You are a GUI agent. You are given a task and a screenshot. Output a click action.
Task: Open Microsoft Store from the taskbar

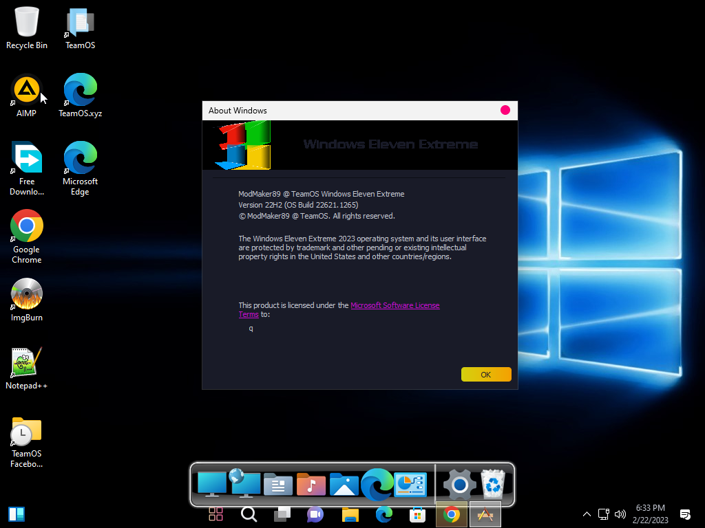point(417,514)
